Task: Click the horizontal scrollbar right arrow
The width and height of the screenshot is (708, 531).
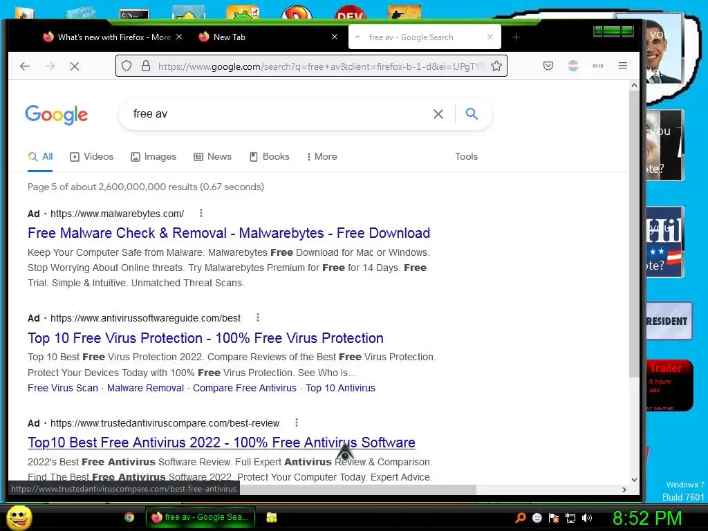Action: [624, 490]
